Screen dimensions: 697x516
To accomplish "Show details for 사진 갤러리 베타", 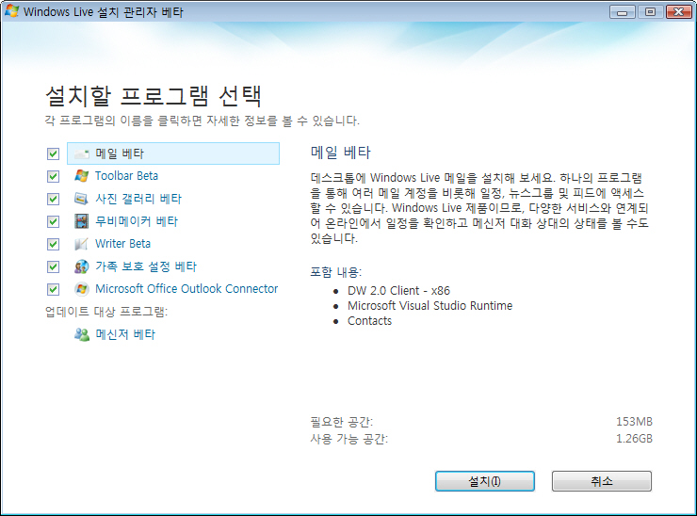I will pyautogui.click(x=138, y=199).
